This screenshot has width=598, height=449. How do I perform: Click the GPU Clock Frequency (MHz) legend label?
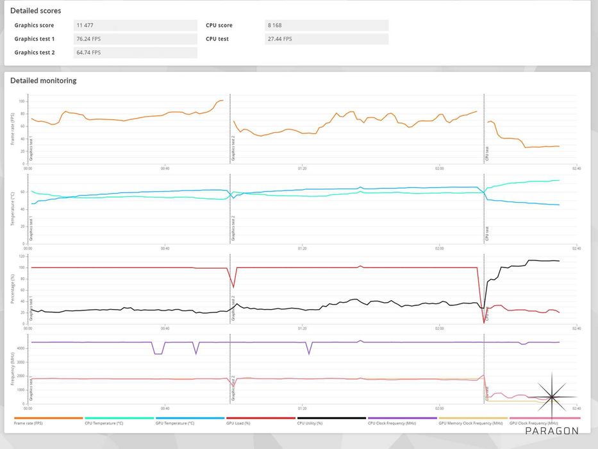tap(533, 423)
